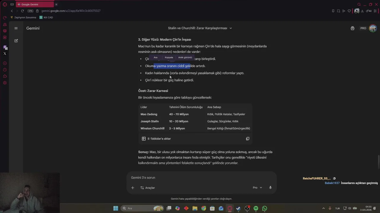The height and width of the screenshot is (213, 380).
Task: Open WhatsApp from the taskbar
Action: tap(265, 208)
